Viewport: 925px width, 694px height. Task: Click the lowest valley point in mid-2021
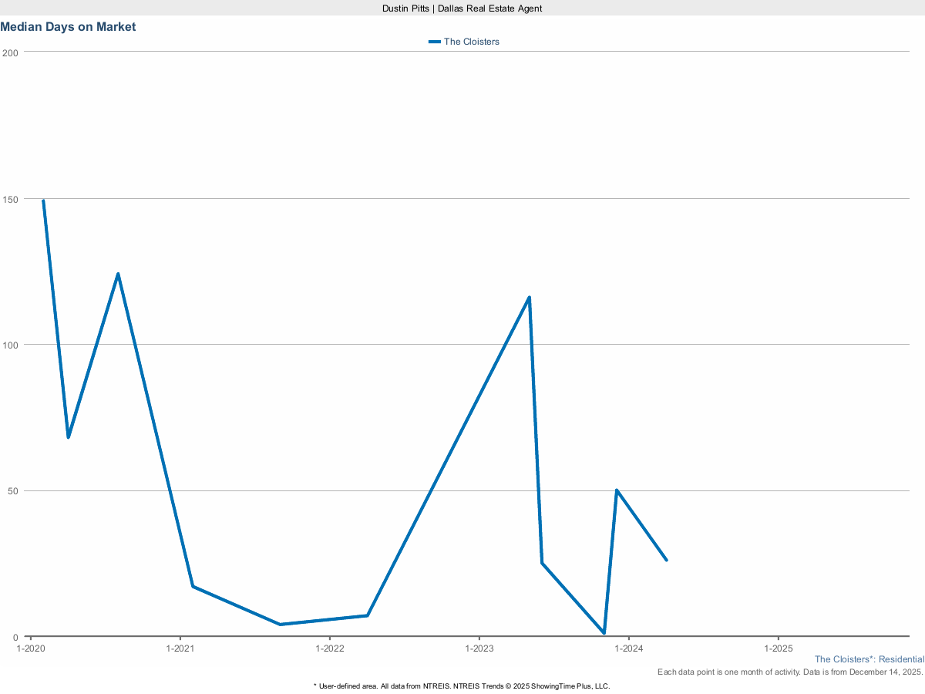(x=280, y=624)
